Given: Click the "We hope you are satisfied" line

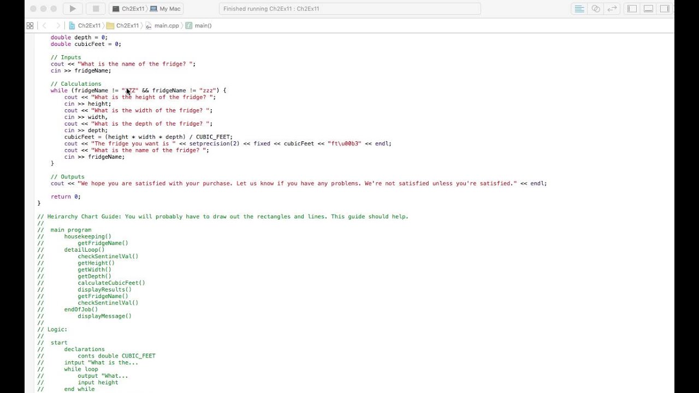Looking at the screenshot, I should click(x=299, y=183).
